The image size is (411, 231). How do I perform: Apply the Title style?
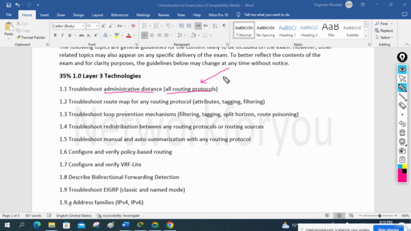coord(331,30)
